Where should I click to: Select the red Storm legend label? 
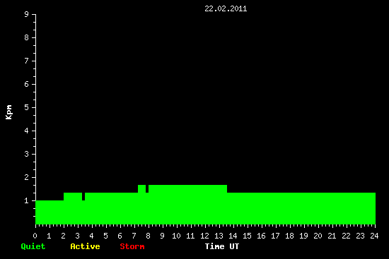[x=132, y=246]
